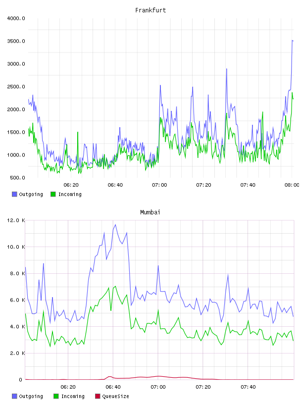Click the 07:20 time label on Frankfurt chart

pyautogui.click(x=203, y=185)
